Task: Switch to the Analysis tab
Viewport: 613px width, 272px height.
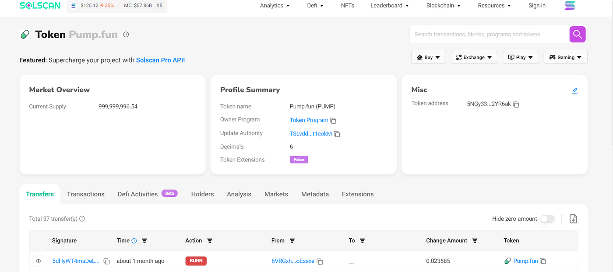Action: tap(239, 194)
